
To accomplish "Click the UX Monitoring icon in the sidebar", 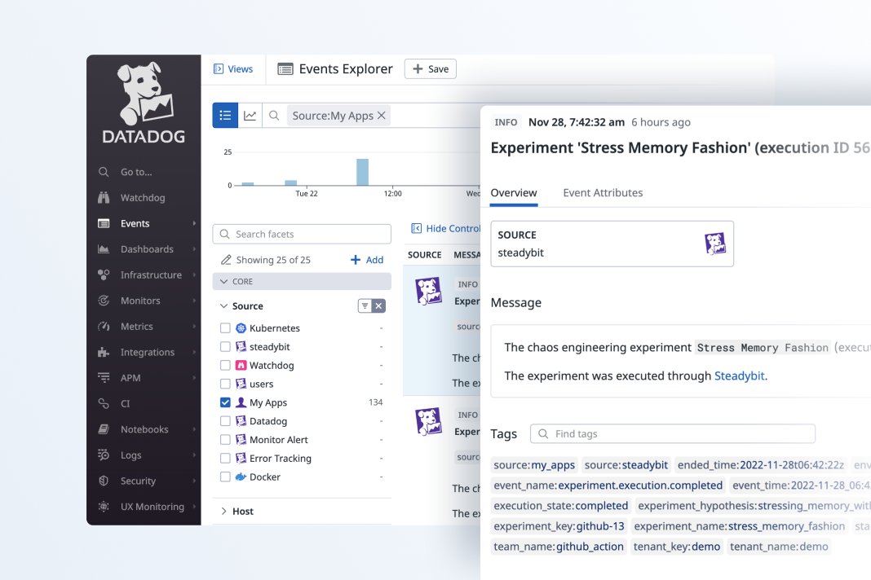I will pos(104,506).
